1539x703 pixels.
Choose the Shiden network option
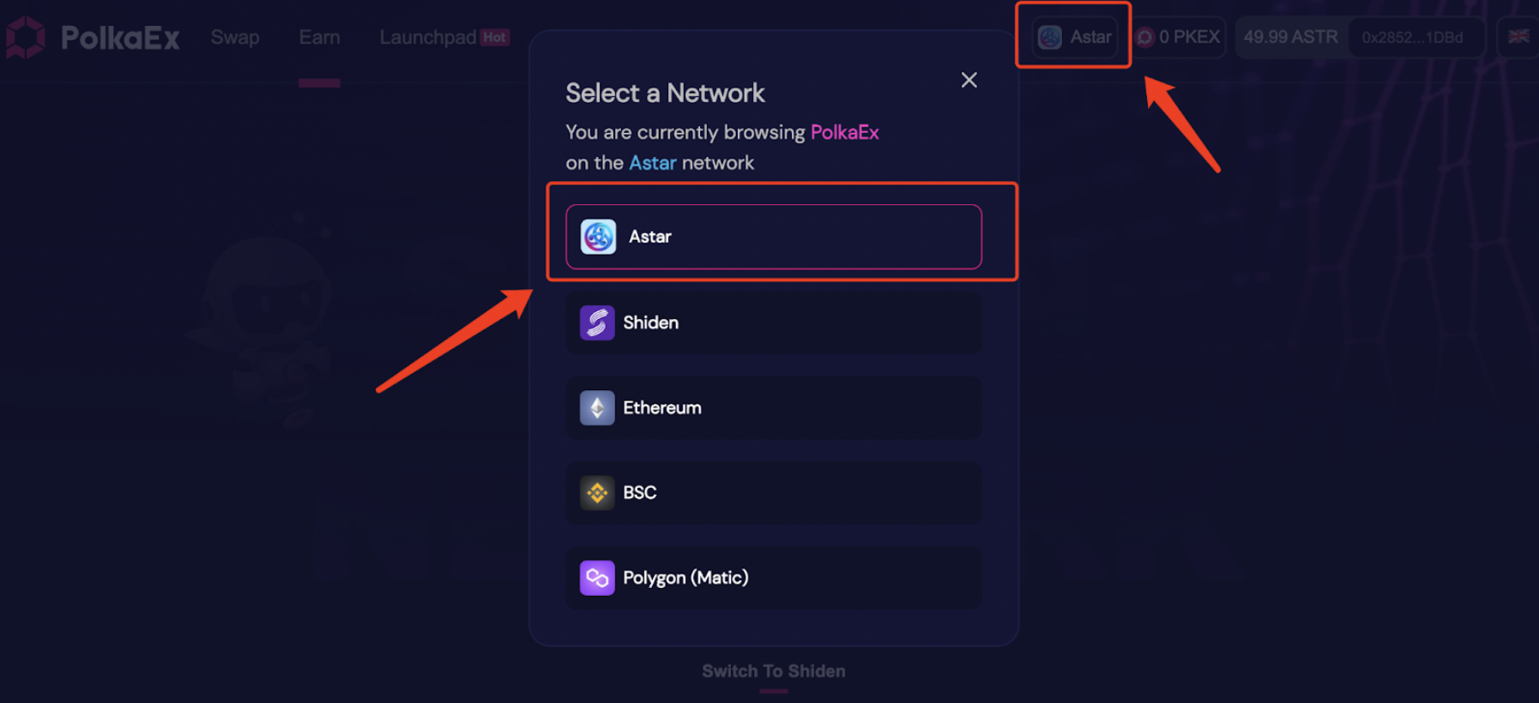click(x=774, y=322)
